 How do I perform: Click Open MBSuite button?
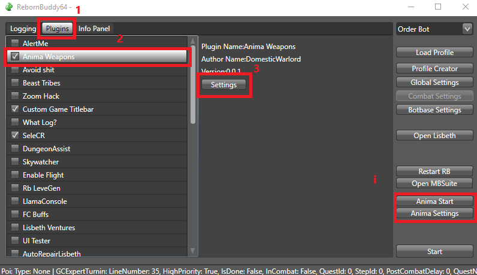(434, 184)
